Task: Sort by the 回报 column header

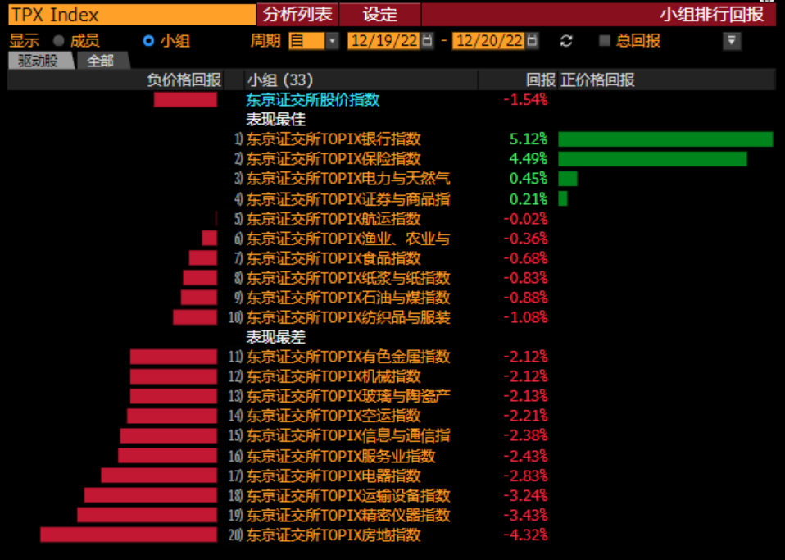Action: [x=541, y=80]
